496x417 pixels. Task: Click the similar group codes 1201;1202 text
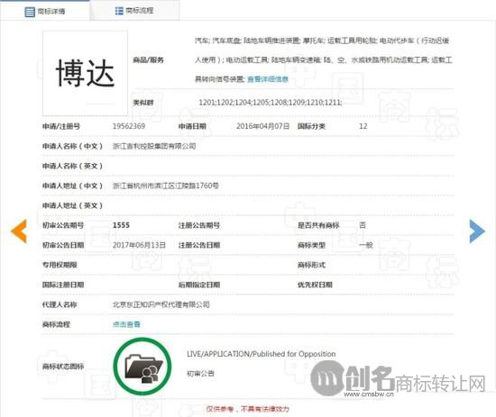point(271,103)
